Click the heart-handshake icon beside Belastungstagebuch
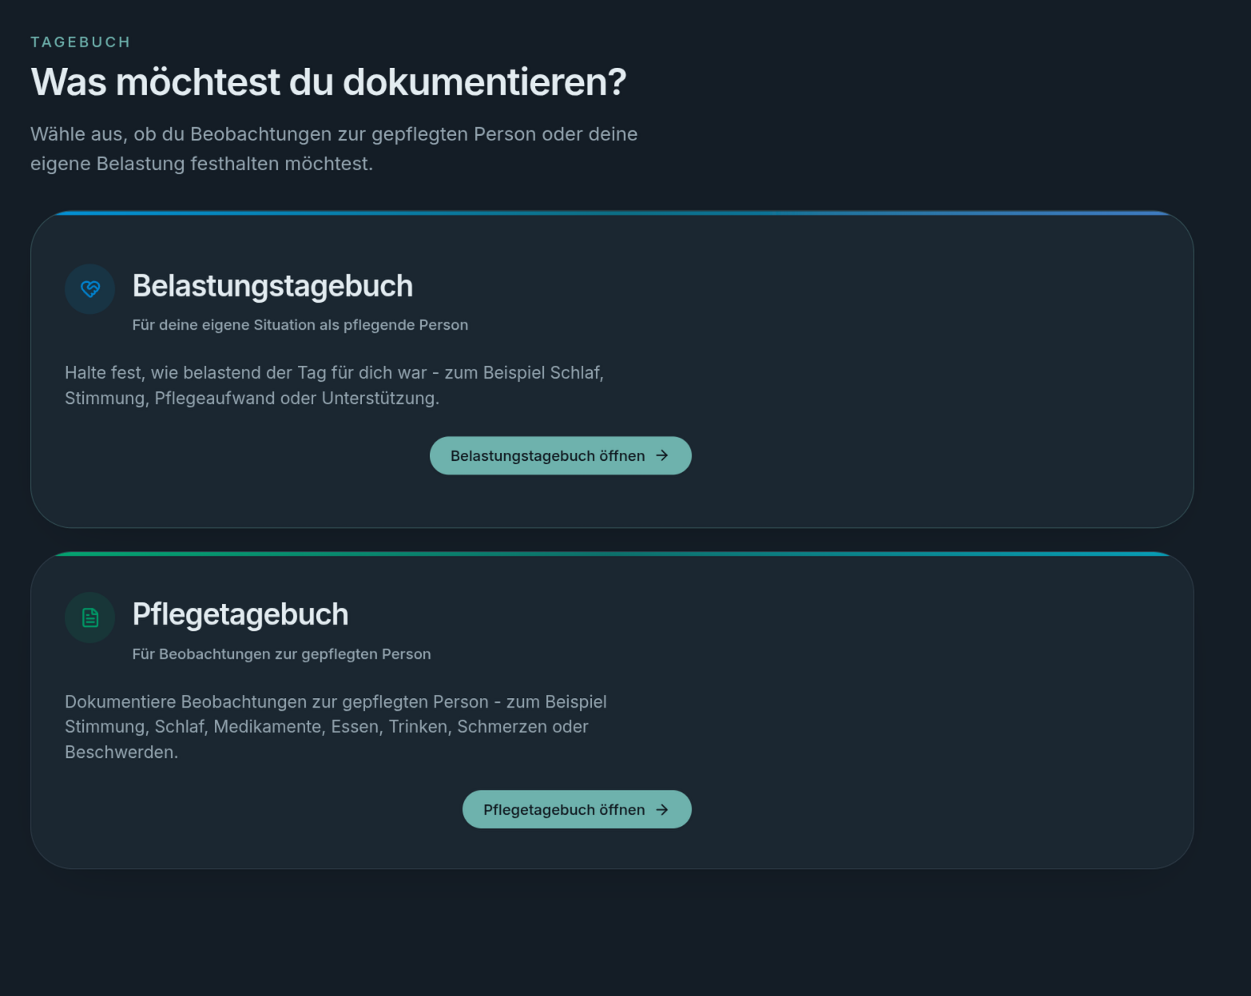This screenshot has height=996, width=1251. [x=90, y=289]
